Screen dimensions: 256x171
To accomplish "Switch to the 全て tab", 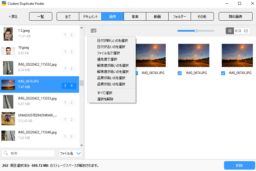I will coord(68,16).
